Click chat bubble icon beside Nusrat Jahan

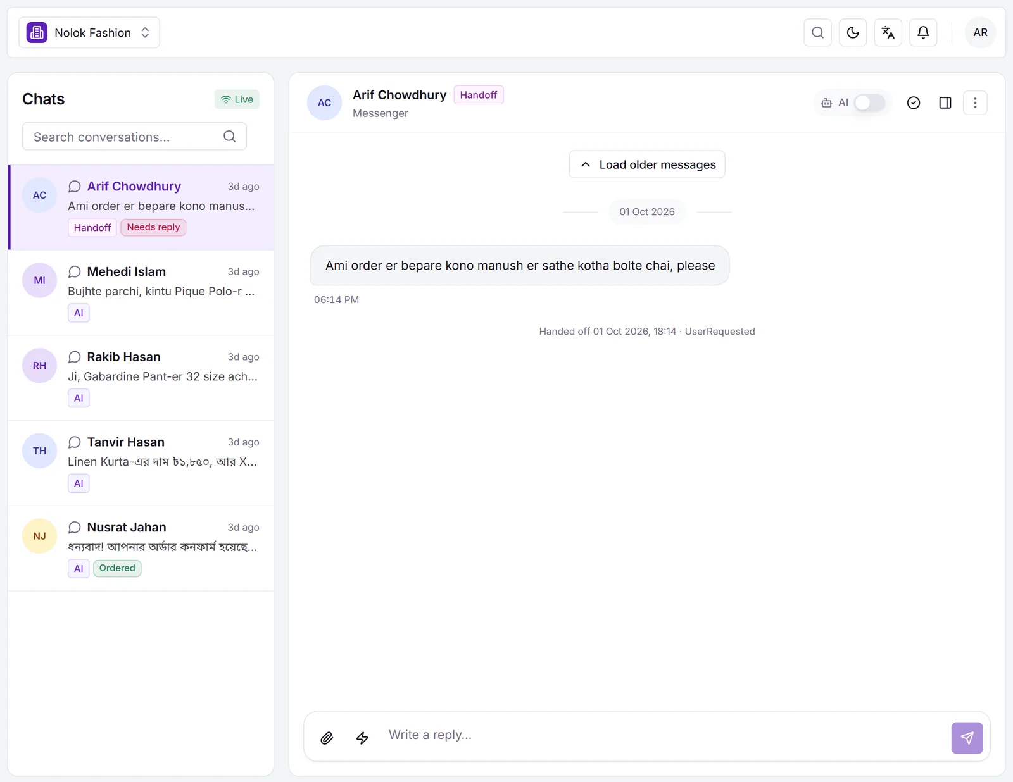click(75, 528)
